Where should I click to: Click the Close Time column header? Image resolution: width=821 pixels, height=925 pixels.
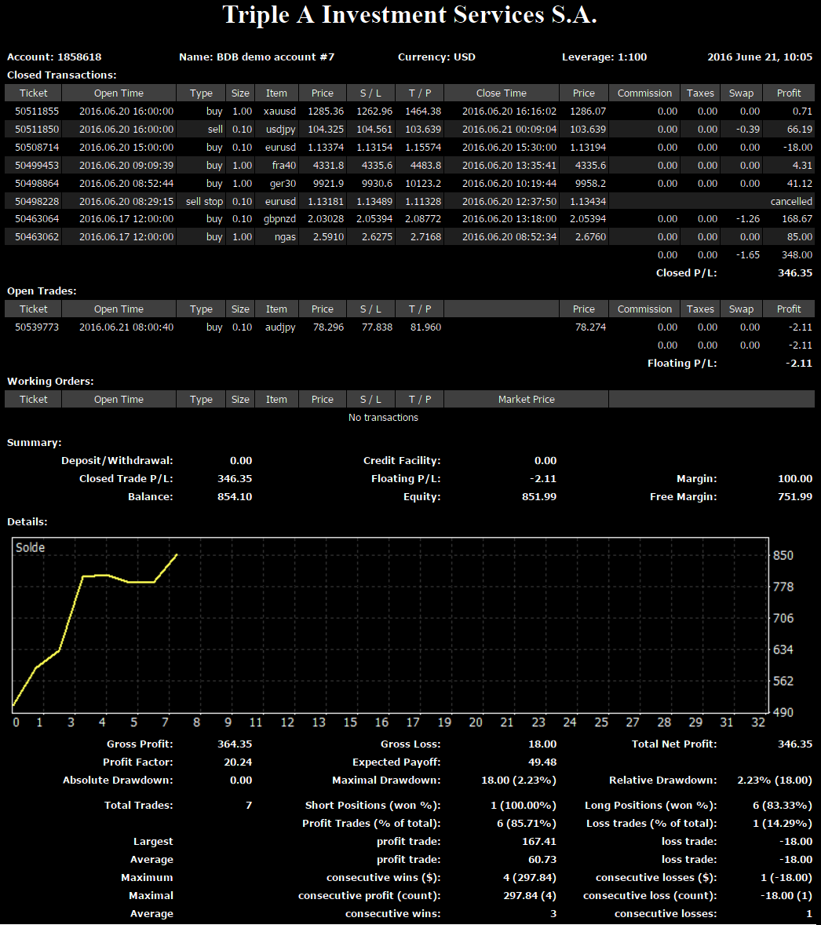pos(502,93)
